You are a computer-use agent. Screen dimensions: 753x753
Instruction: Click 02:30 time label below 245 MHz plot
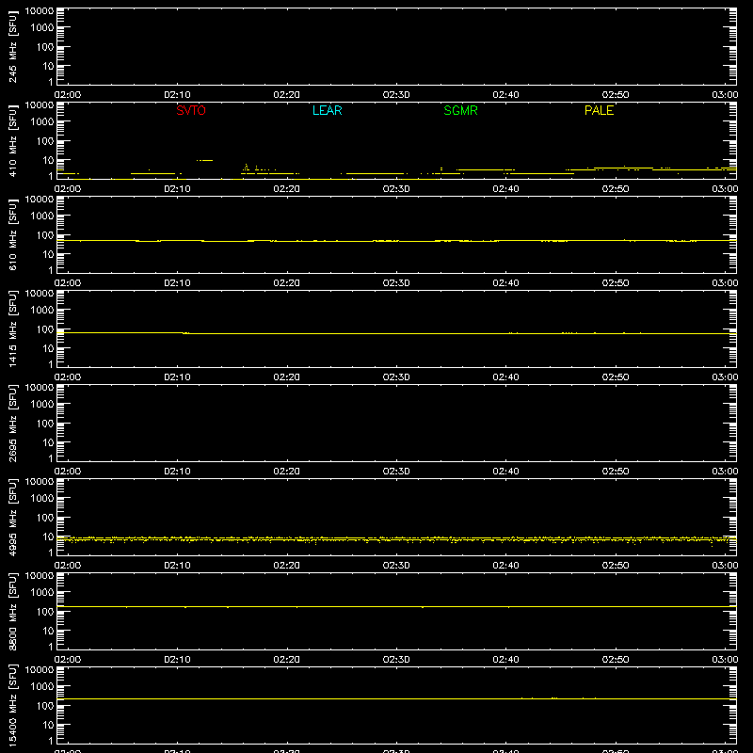(x=396, y=95)
